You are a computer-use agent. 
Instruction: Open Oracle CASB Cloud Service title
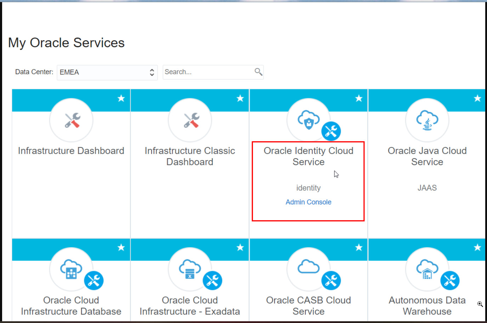308,306
